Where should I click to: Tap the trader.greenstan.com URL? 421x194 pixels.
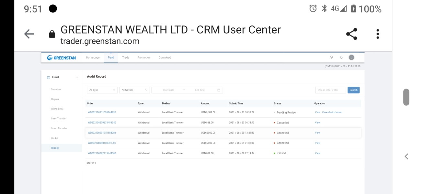tap(100, 41)
